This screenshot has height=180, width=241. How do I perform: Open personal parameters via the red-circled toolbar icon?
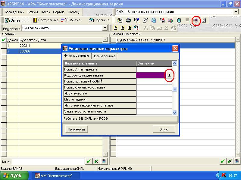click(x=196, y=20)
